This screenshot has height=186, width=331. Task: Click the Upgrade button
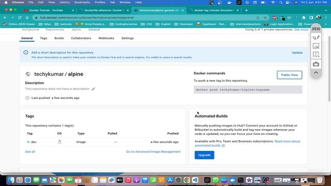pyautogui.click(x=204, y=155)
